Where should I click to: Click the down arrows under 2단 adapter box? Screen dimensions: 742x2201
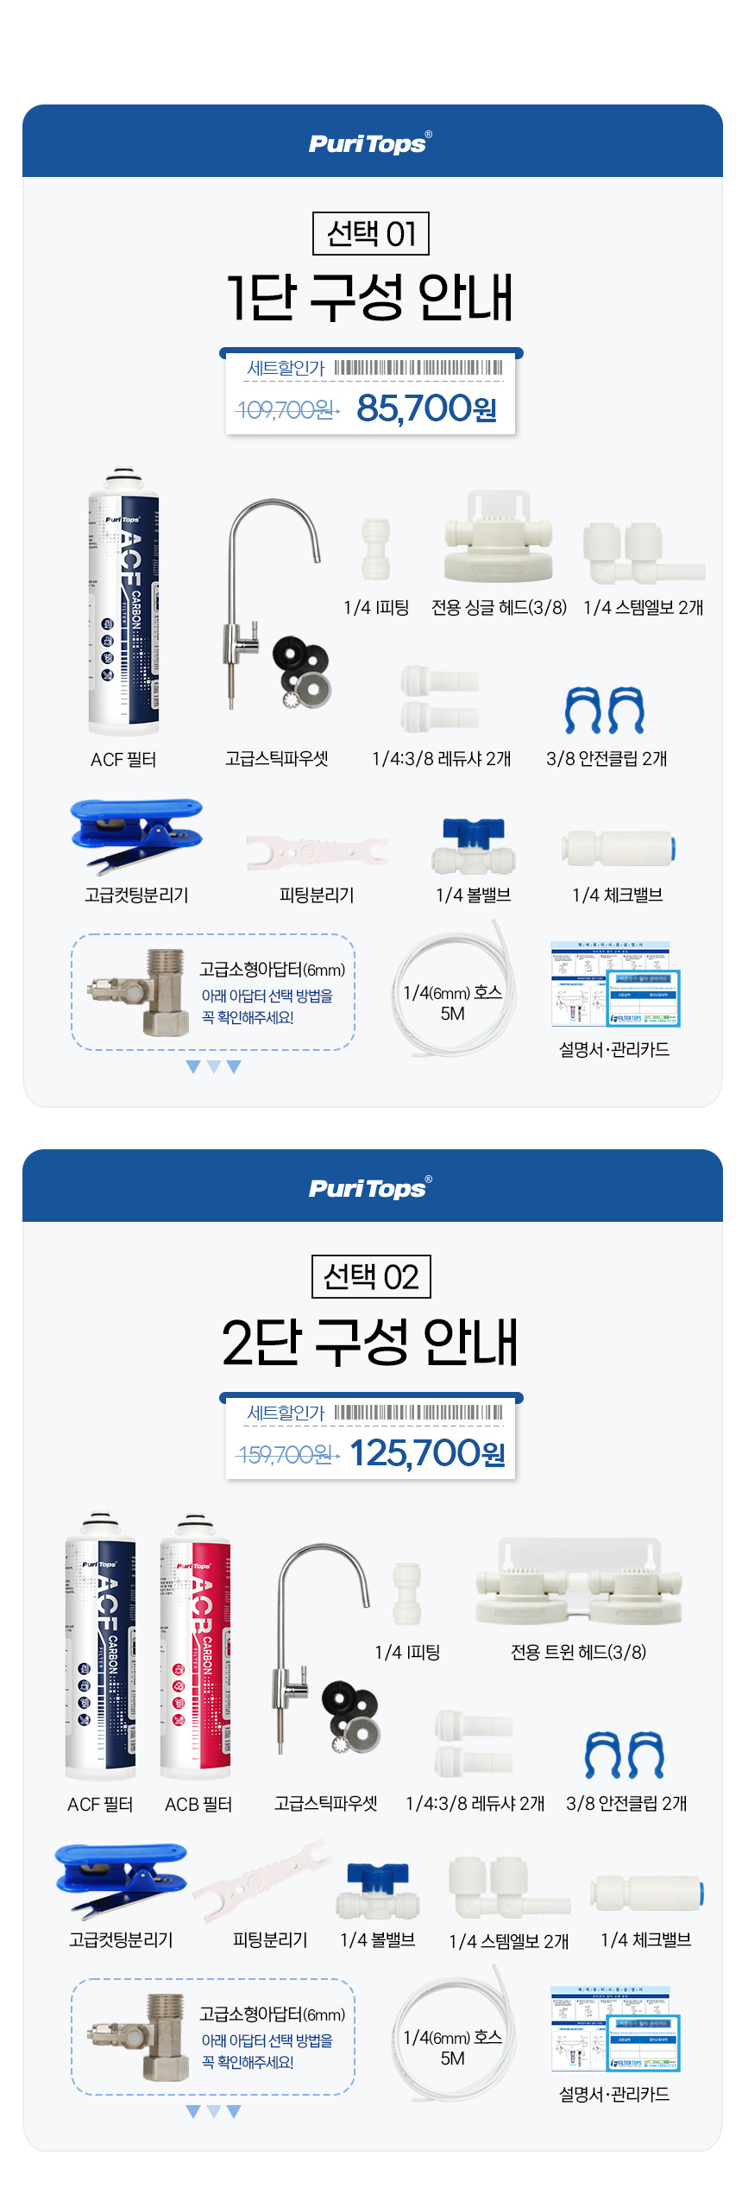[x=213, y=2111]
